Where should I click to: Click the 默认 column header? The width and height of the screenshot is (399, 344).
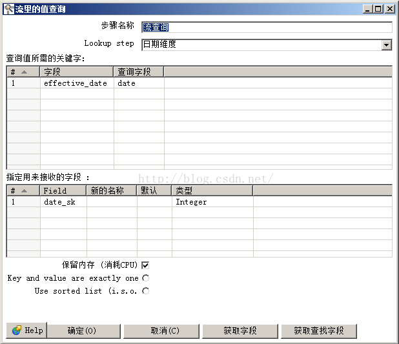point(154,190)
